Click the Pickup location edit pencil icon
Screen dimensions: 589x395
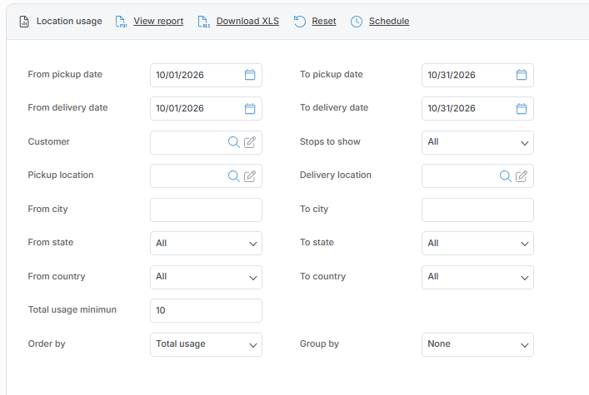(x=250, y=176)
